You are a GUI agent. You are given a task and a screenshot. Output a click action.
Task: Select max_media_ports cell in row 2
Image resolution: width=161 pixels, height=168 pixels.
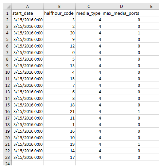pos(121,20)
